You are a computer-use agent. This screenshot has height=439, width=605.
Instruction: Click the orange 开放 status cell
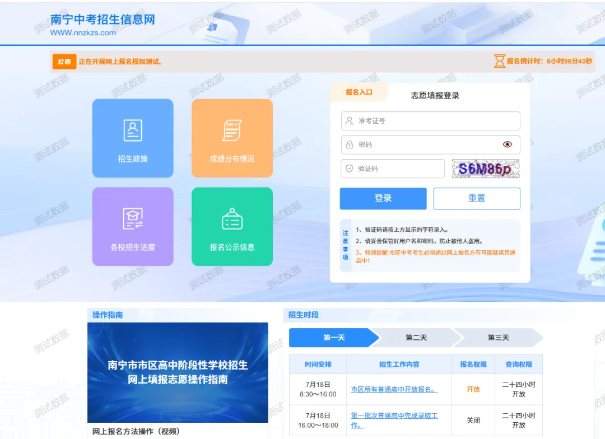(473, 389)
